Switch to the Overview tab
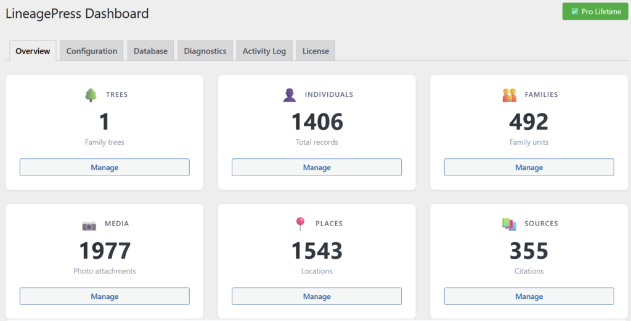The height and width of the screenshot is (321, 631). click(33, 51)
